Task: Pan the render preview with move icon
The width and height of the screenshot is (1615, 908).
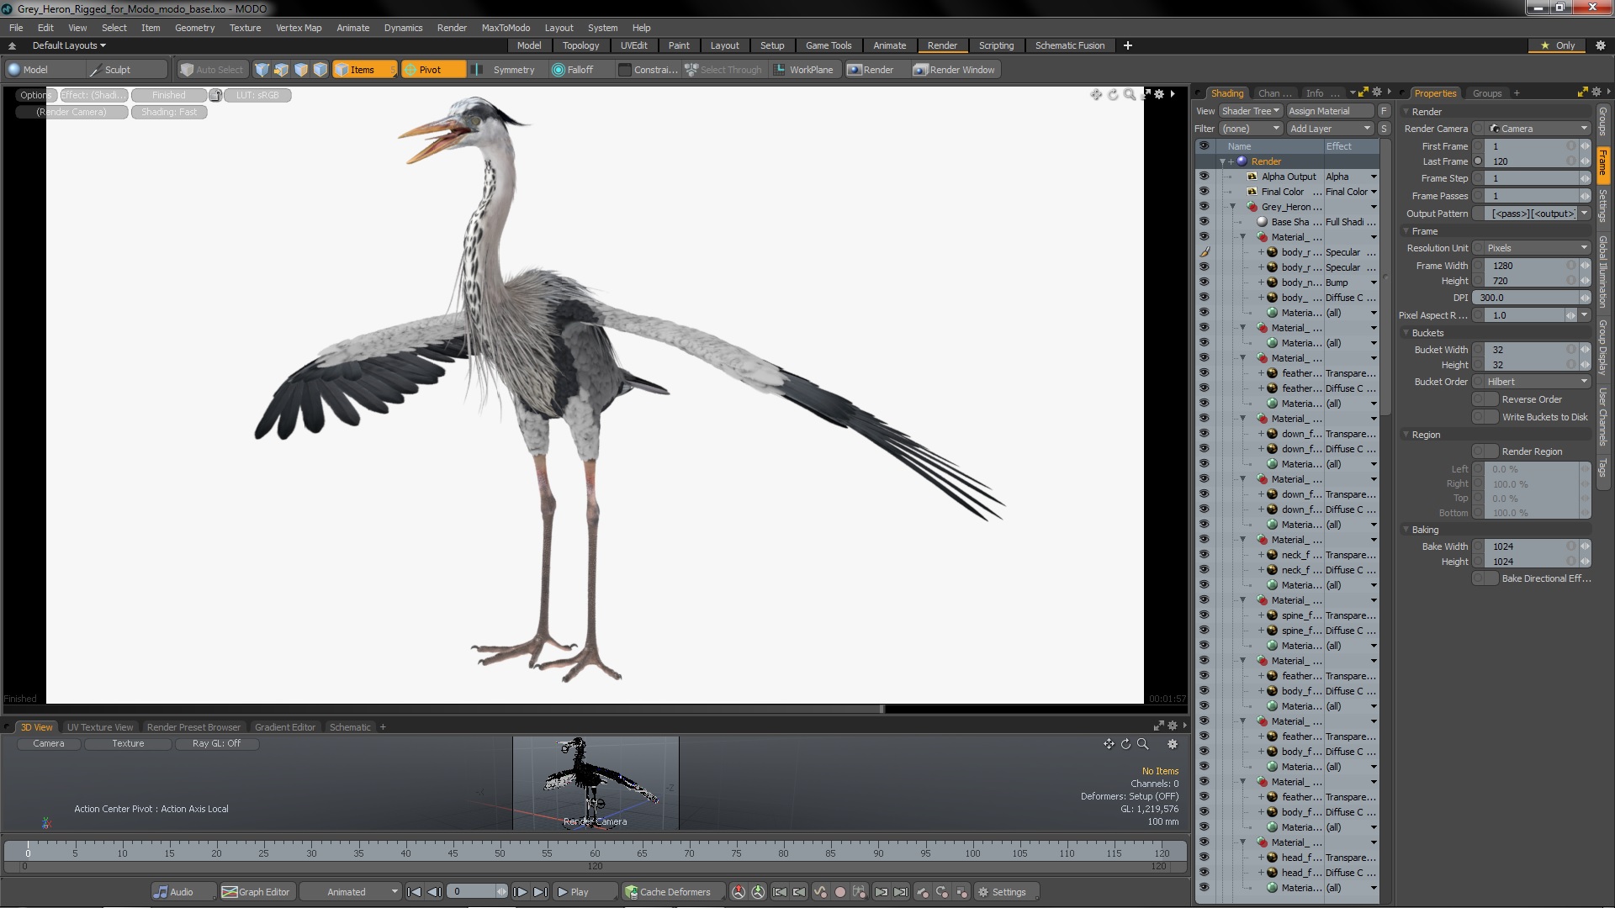Action: click(1096, 94)
